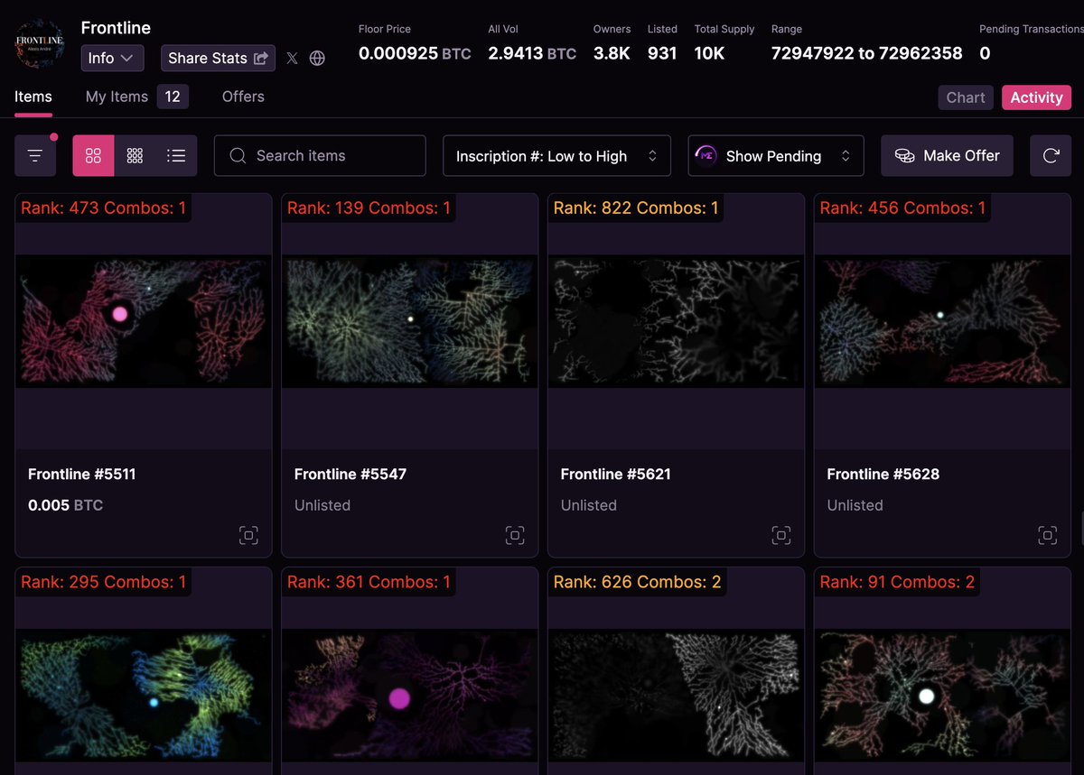Click the Search items field
1084x775 pixels.
320,156
